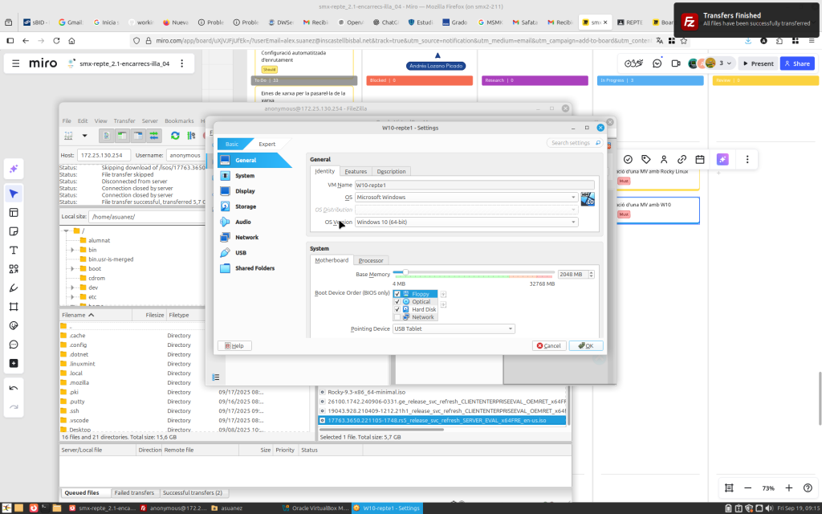Select the Audio settings category
Screen dimensions: 822x514
click(242, 222)
